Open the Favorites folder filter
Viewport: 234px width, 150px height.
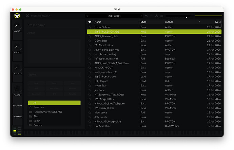[54, 107]
